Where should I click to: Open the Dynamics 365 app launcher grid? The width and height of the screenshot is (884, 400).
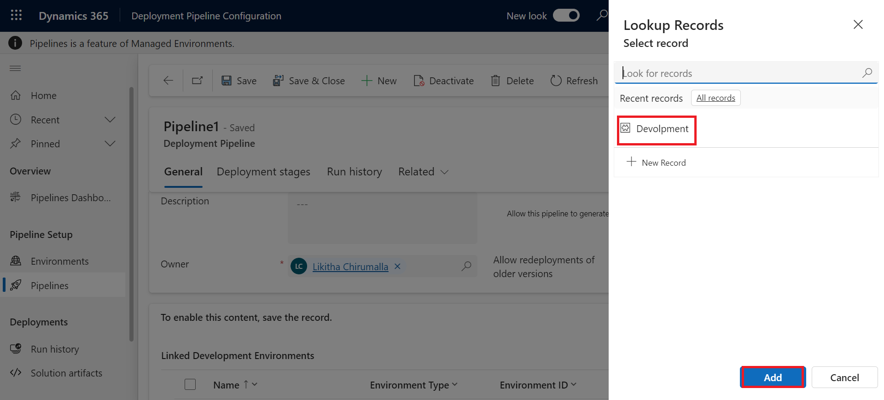tap(16, 16)
